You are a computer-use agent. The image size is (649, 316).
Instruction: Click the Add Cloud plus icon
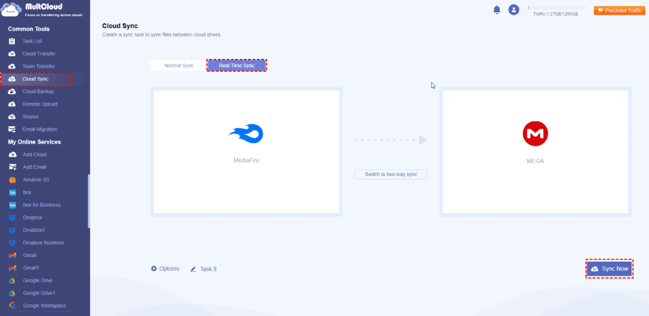[x=12, y=155]
